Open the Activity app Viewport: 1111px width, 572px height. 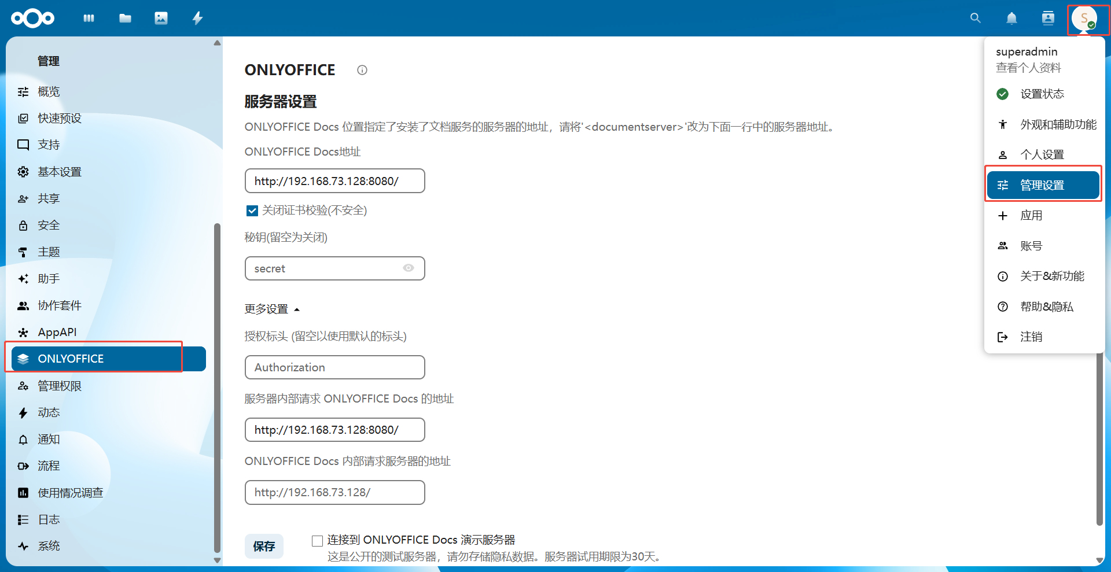[197, 18]
